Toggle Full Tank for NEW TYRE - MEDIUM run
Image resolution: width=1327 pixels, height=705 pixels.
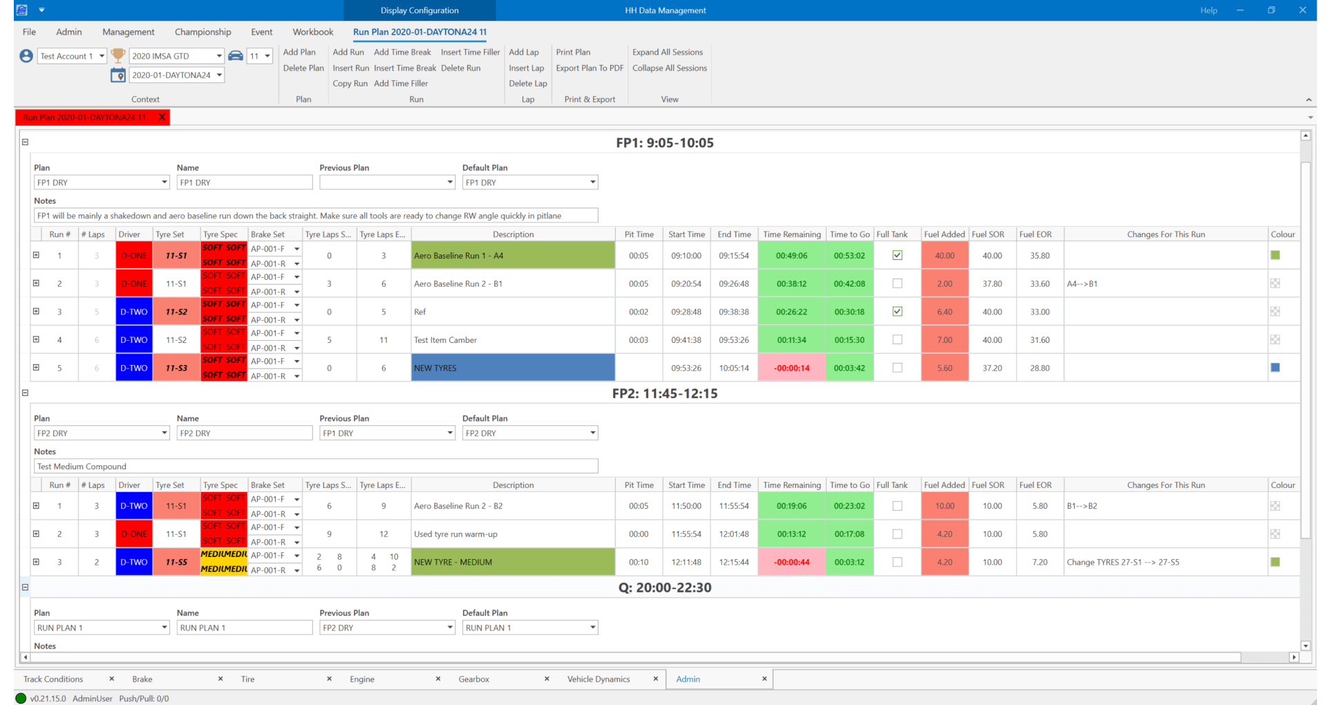click(897, 562)
